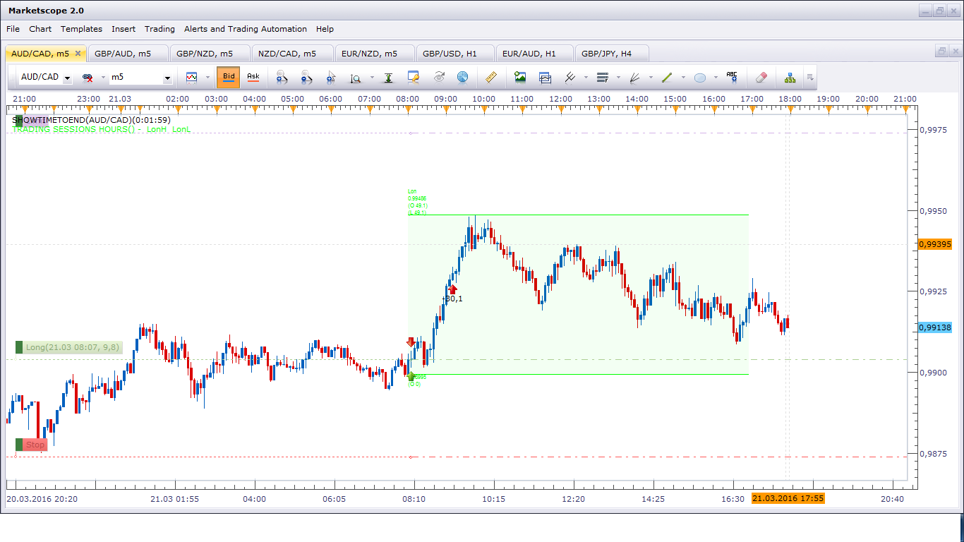Click the zoom in magnifier icon
This screenshot has height=542, width=964.
click(282, 77)
